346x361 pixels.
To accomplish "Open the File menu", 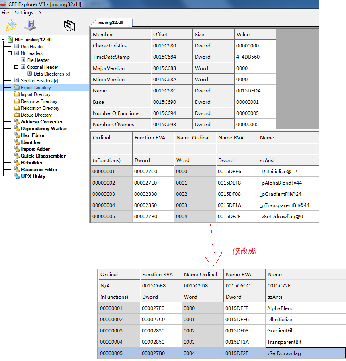I will [5, 12].
